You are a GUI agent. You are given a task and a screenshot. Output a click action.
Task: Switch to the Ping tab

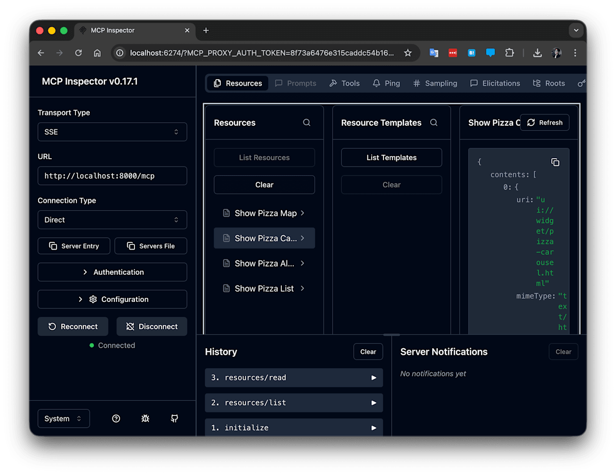point(387,83)
